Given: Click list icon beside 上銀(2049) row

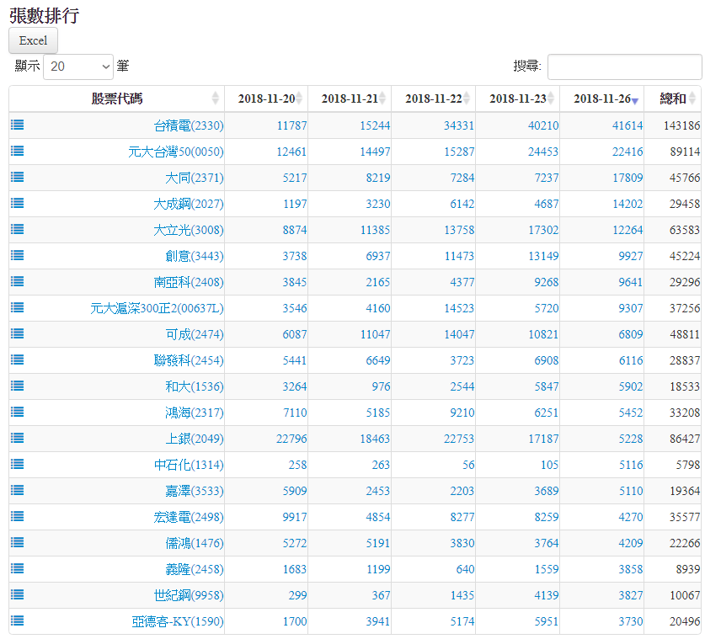Looking at the screenshot, I should click(18, 438).
